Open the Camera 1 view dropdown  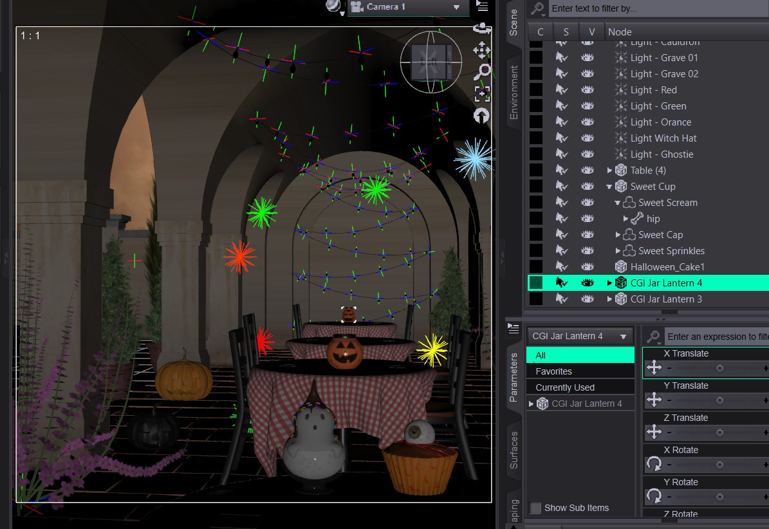[408, 7]
